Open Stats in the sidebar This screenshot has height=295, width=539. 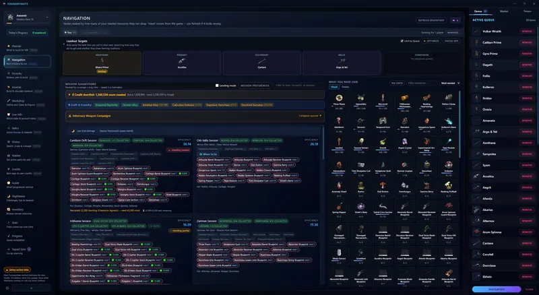click(27, 224)
